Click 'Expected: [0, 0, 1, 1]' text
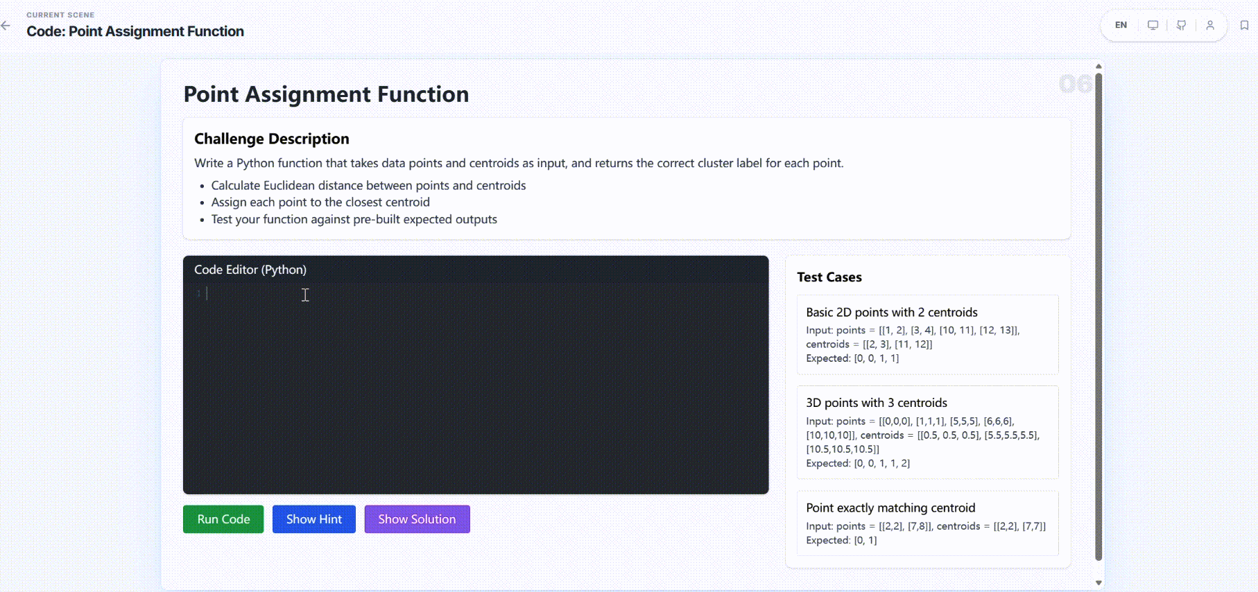This screenshot has height=592, width=1258. point(852,358)
